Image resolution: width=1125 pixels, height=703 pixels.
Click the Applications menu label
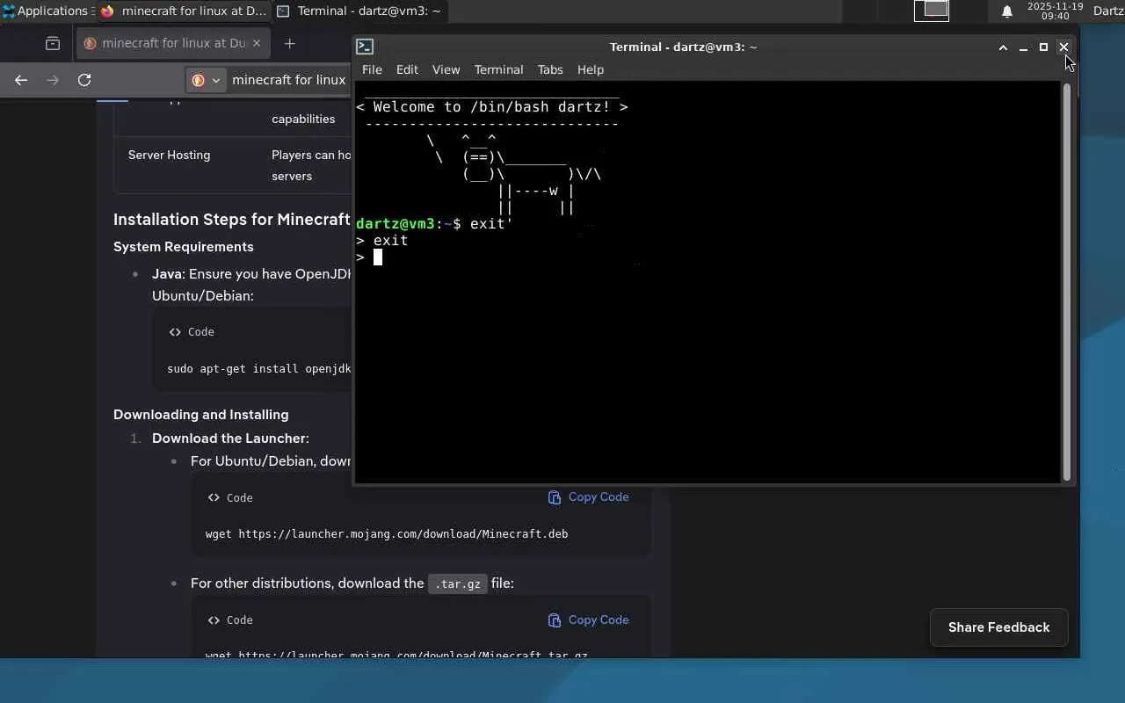tap(52, 11)
